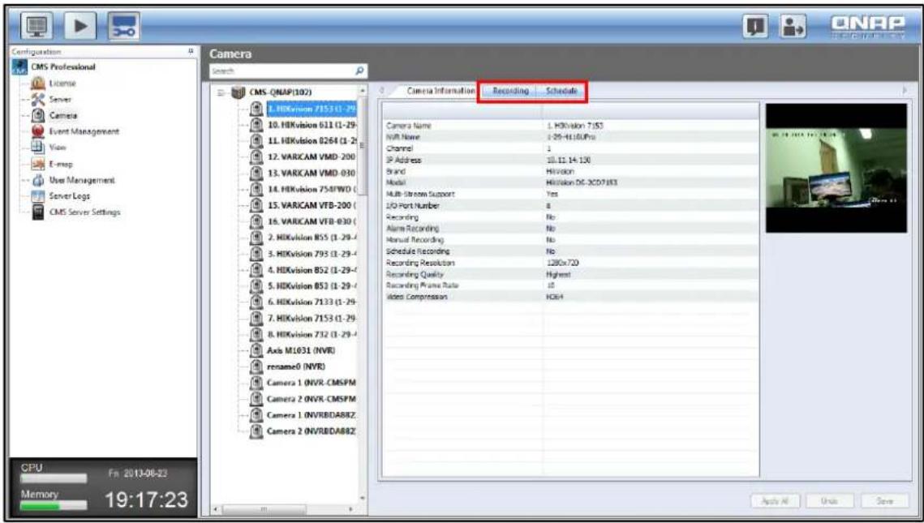Click the Undo button
The image size is (924, 523).
829,500
